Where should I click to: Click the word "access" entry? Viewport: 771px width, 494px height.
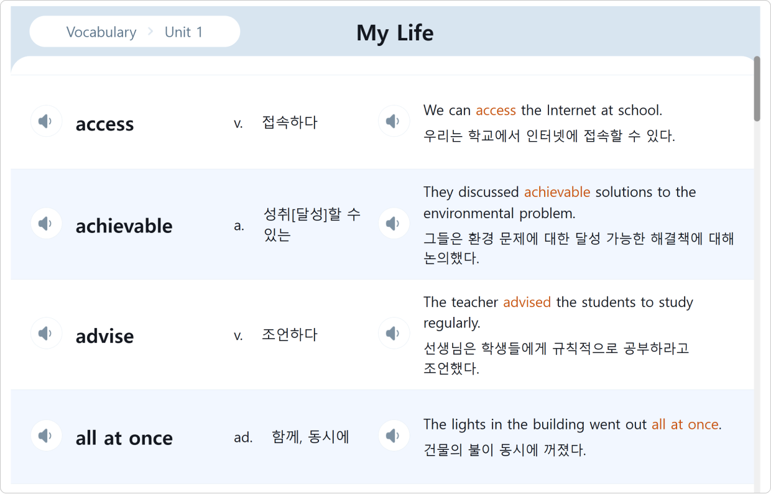pyautogui.click(x=104, y=124)
